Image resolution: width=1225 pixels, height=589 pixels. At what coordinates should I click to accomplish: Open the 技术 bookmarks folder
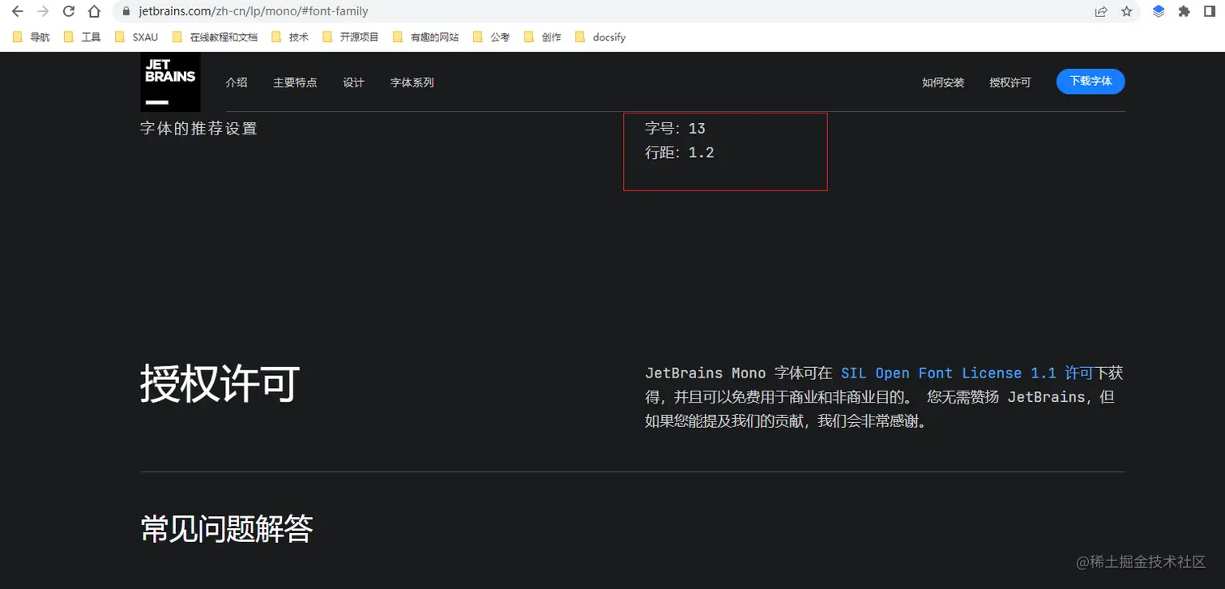[x=291, y=37]
